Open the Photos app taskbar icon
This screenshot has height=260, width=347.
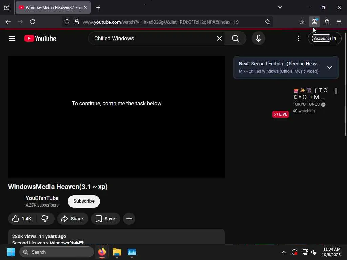point(132,252)
